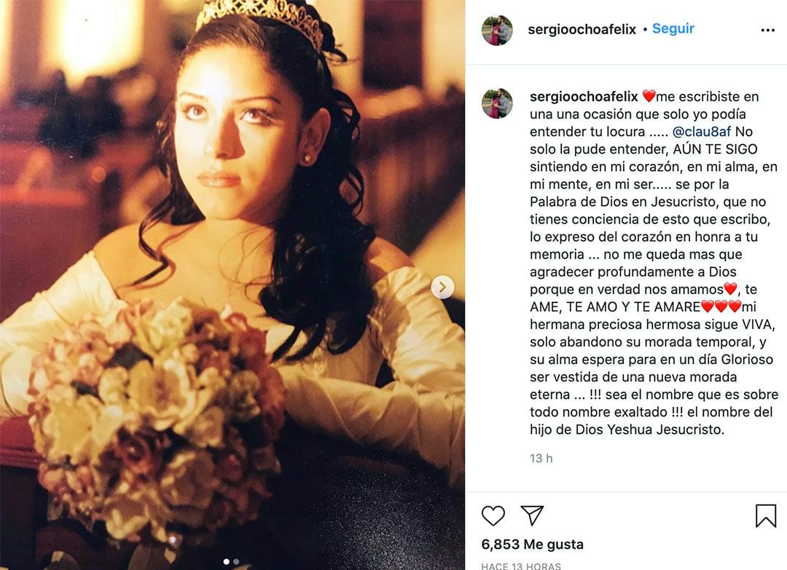Open the @clau8af mention

701,131
